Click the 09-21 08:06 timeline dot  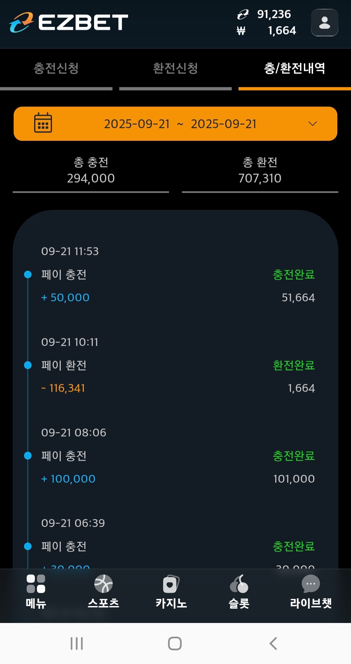click(28, 456)
